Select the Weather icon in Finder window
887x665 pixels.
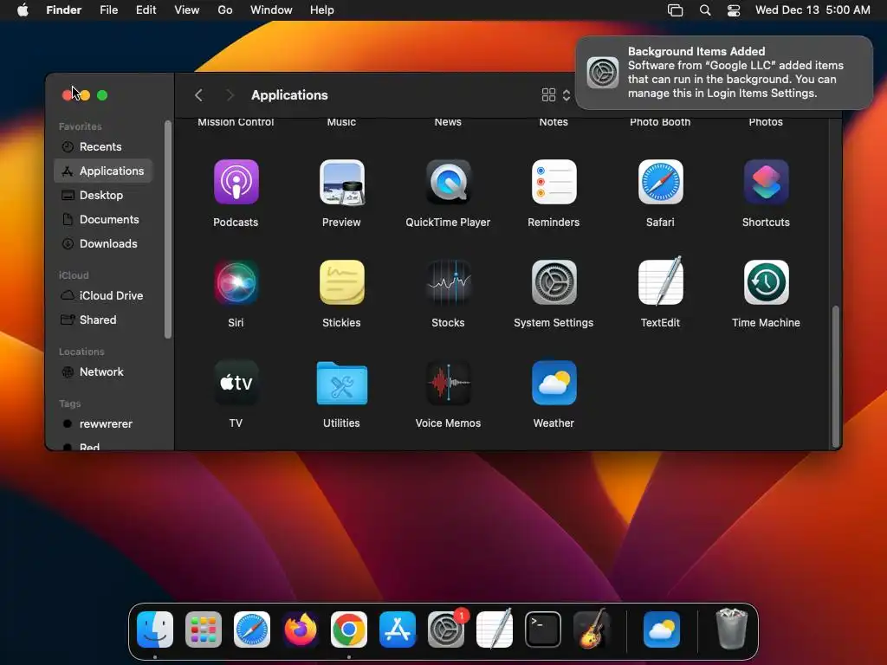pos(554,383)
